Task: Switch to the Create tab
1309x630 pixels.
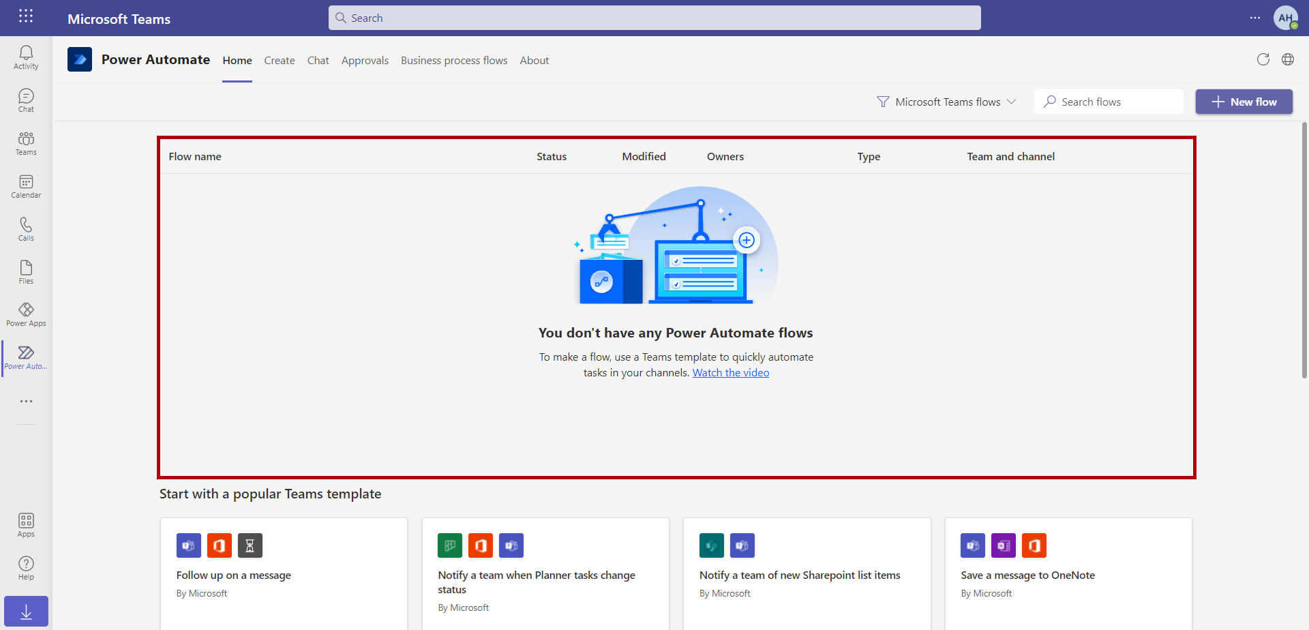Action: (280, 61)
